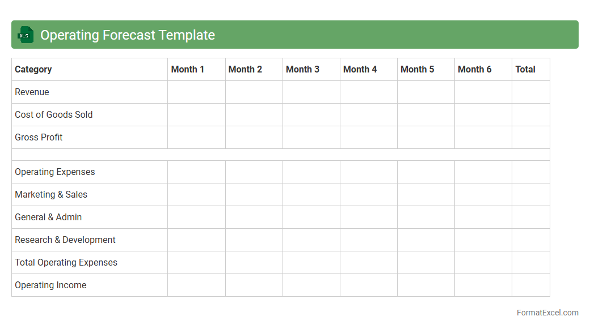Select the Gross Profit Total cell
590x329 pixels.
coord(530,138)
